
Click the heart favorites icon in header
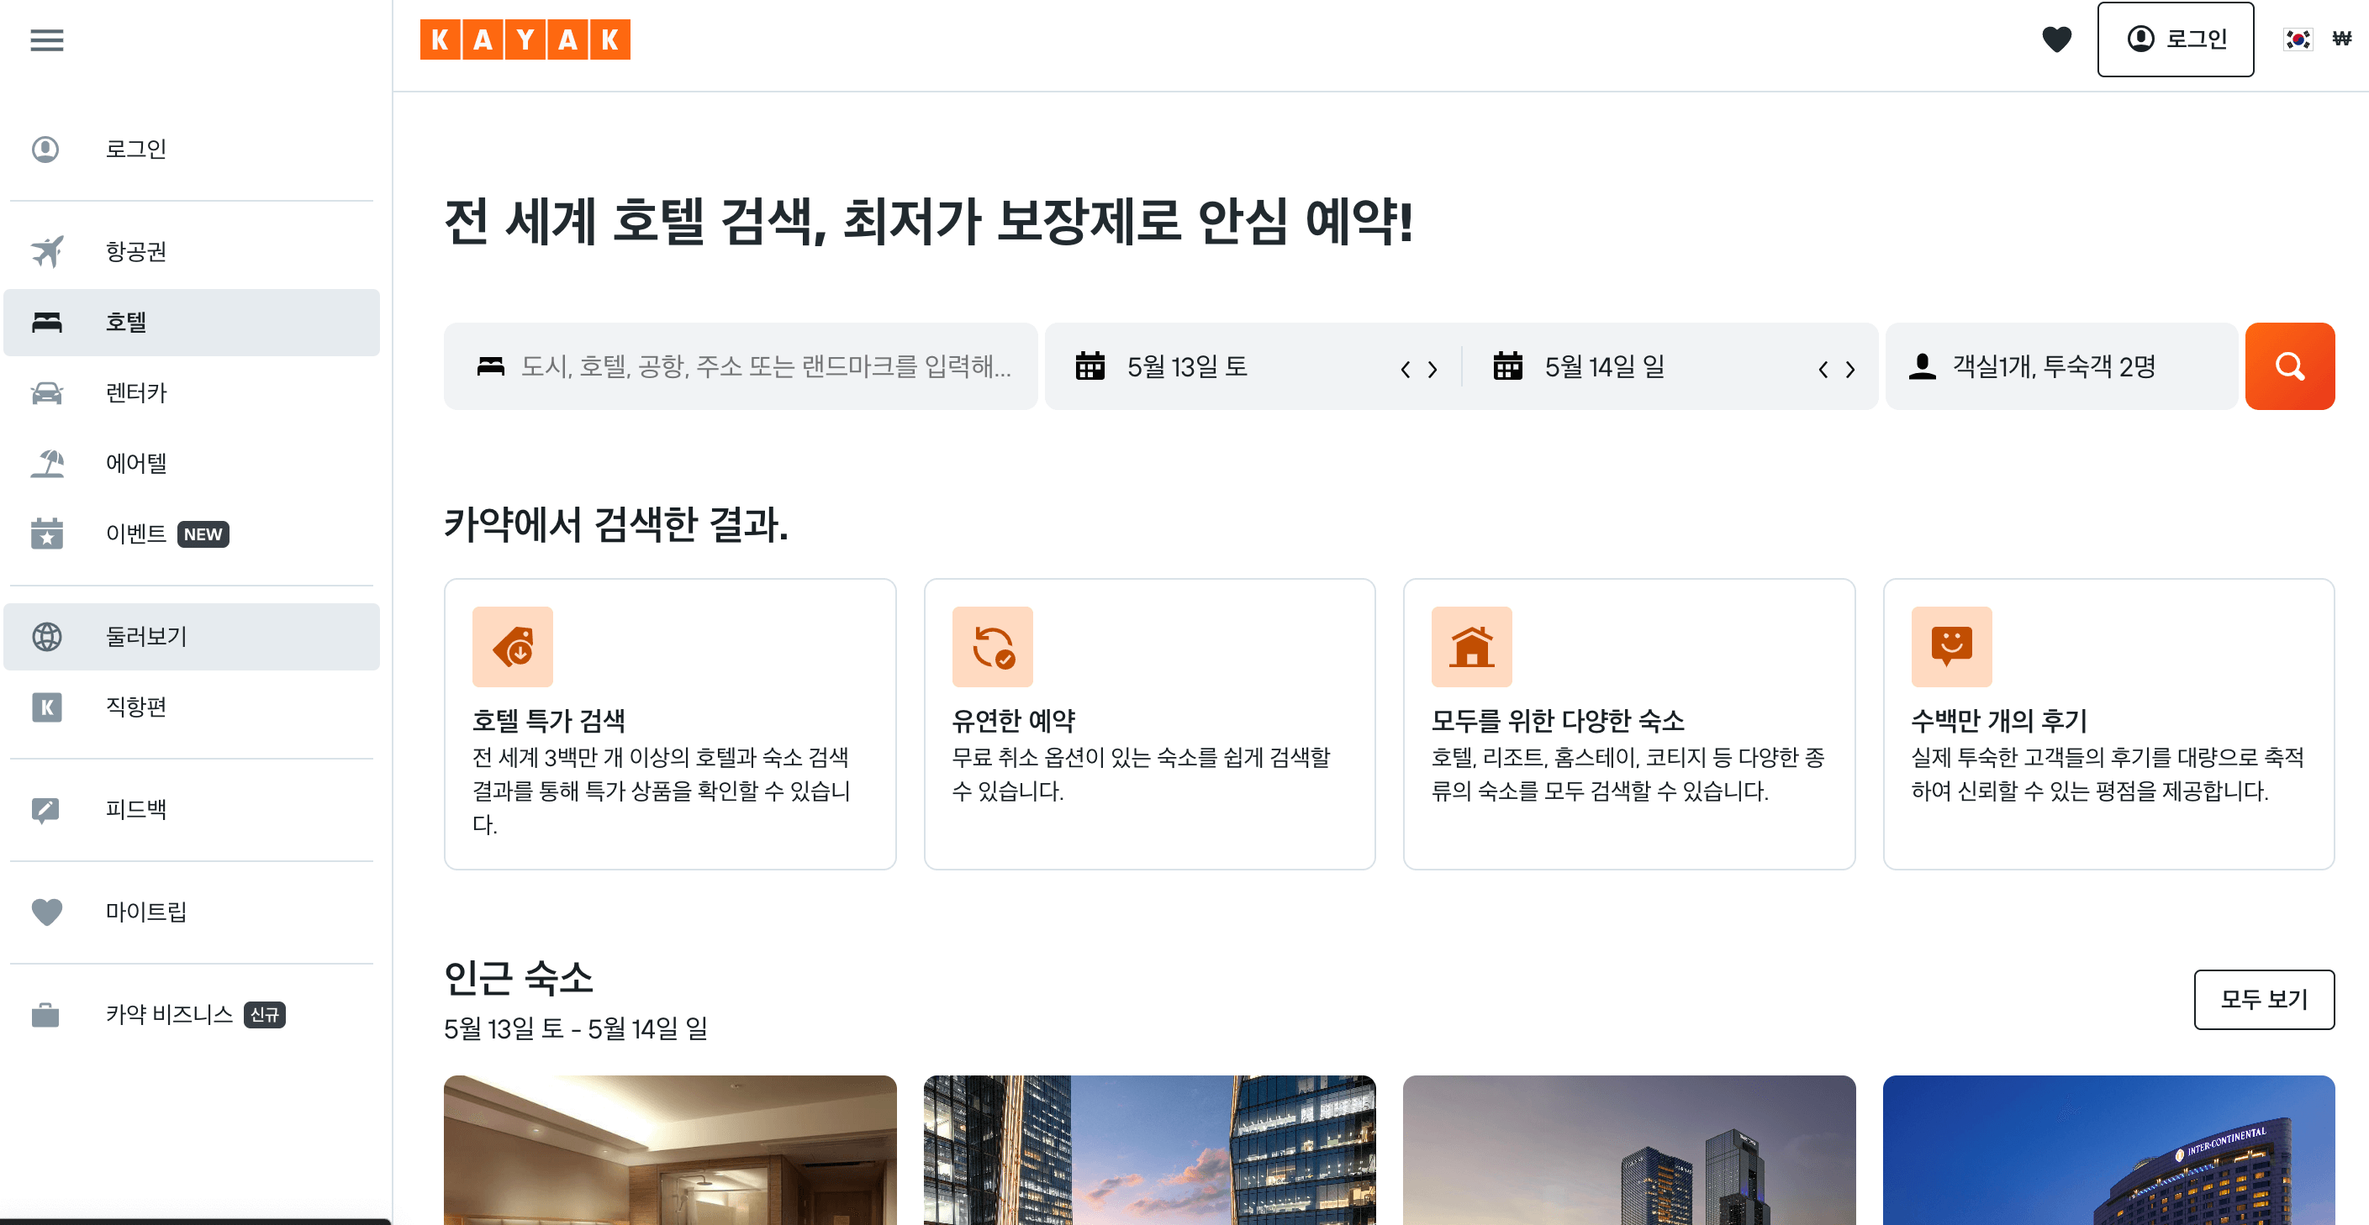click(x=2057, y=39)
